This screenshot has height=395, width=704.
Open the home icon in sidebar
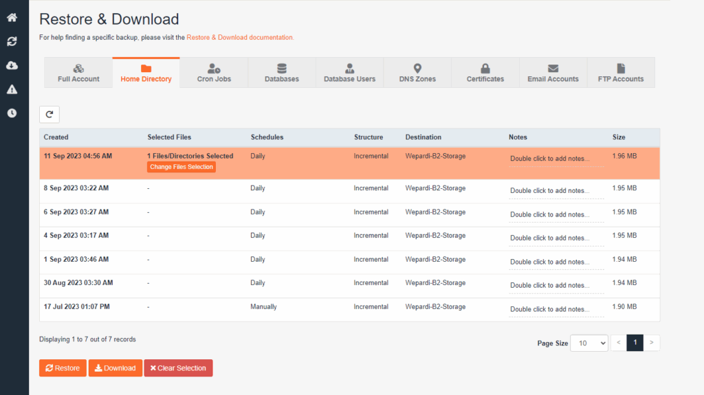(12, 18)
